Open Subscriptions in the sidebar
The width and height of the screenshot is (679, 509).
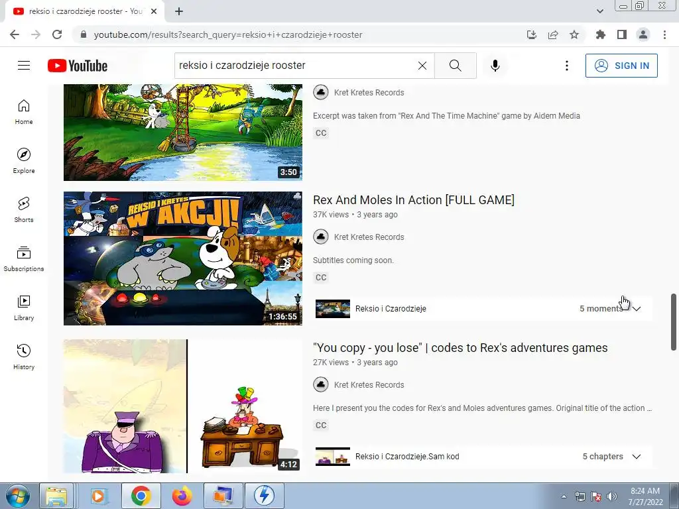pyautogui.click(x=24, y=259)
